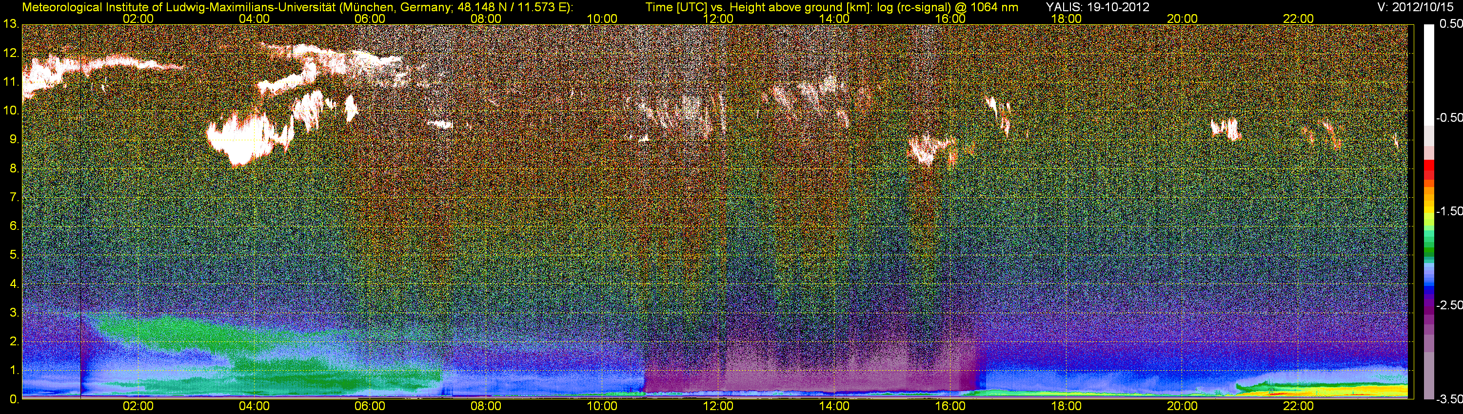Click the 0.50 colorbar scale value
This screenshot has width=1463, height=414.
coord(1450,24)
